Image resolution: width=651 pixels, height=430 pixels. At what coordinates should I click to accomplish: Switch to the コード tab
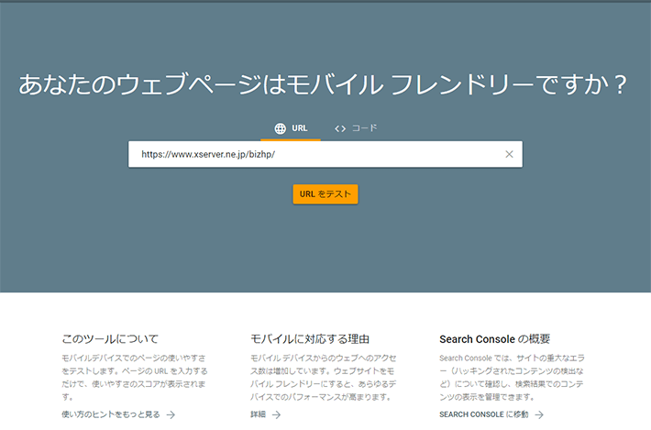click(356, 128)
